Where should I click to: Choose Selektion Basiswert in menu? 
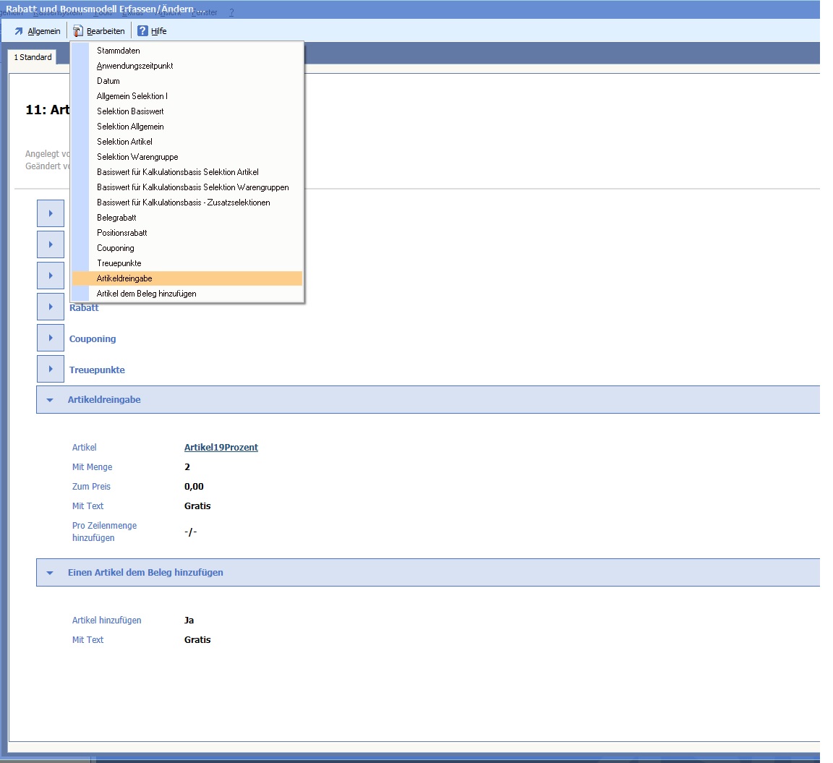tap(130, 111)
